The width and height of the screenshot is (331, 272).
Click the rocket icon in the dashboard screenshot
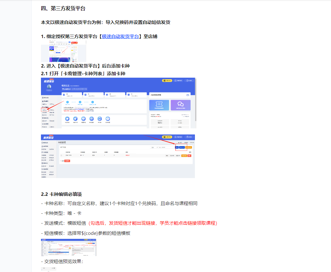(75, 119)
